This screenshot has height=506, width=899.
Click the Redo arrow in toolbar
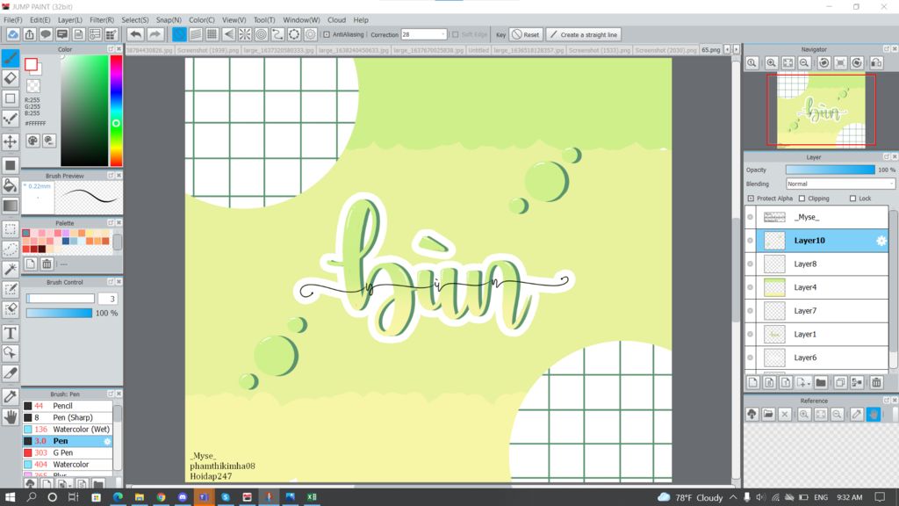155,34
